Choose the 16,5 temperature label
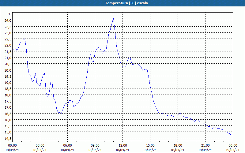 [x=8, y=113]
